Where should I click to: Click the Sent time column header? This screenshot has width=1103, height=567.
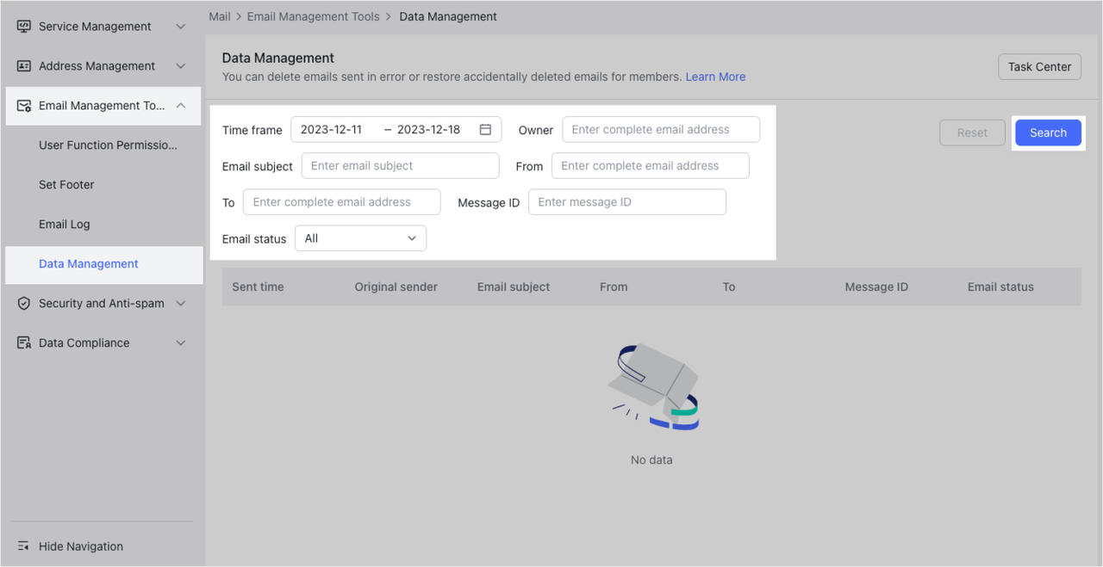pos(258,287)
